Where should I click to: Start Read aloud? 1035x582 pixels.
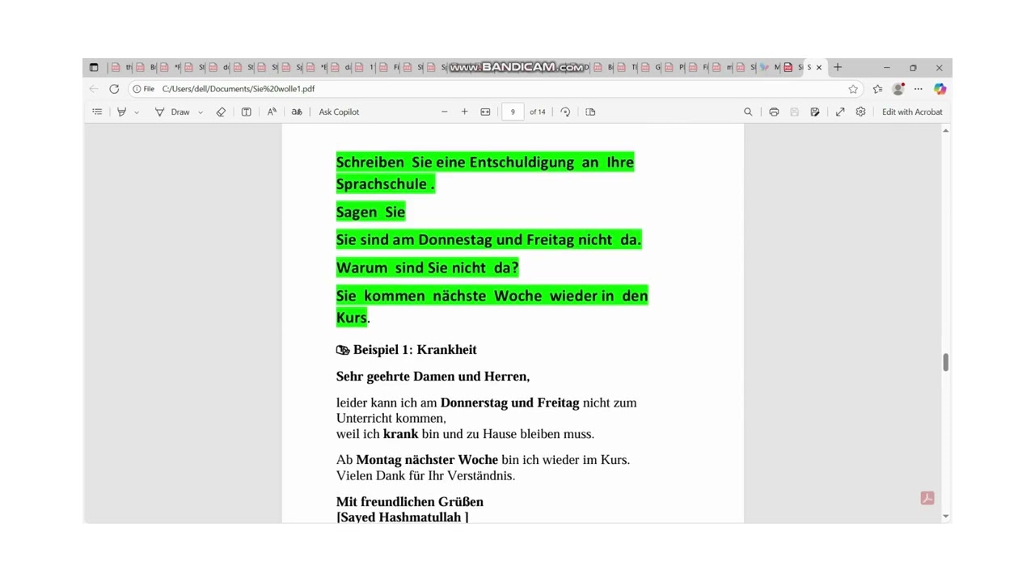coord(272,112)
